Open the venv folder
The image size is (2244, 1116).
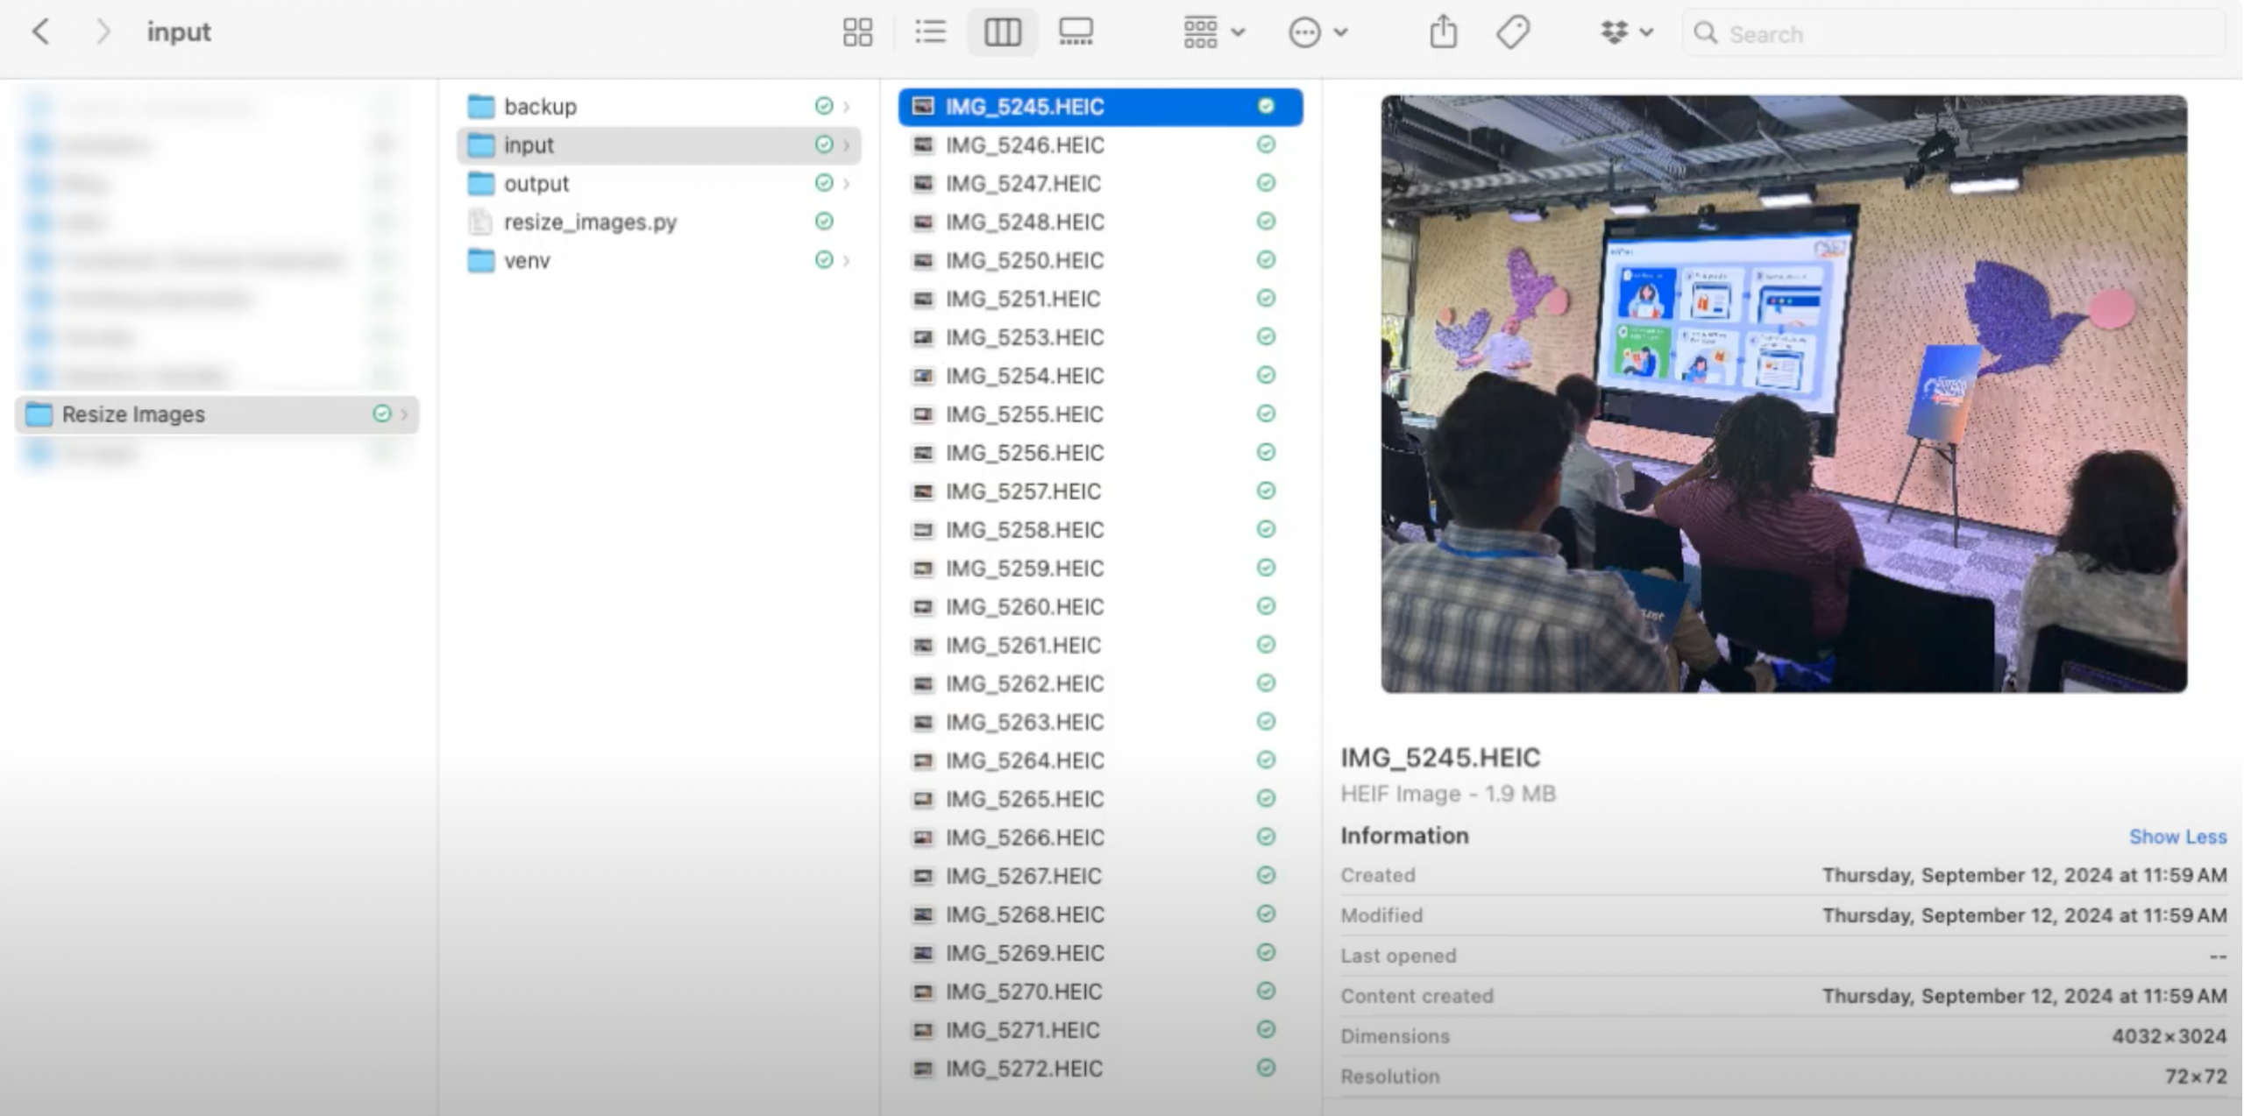coord(526,260)
